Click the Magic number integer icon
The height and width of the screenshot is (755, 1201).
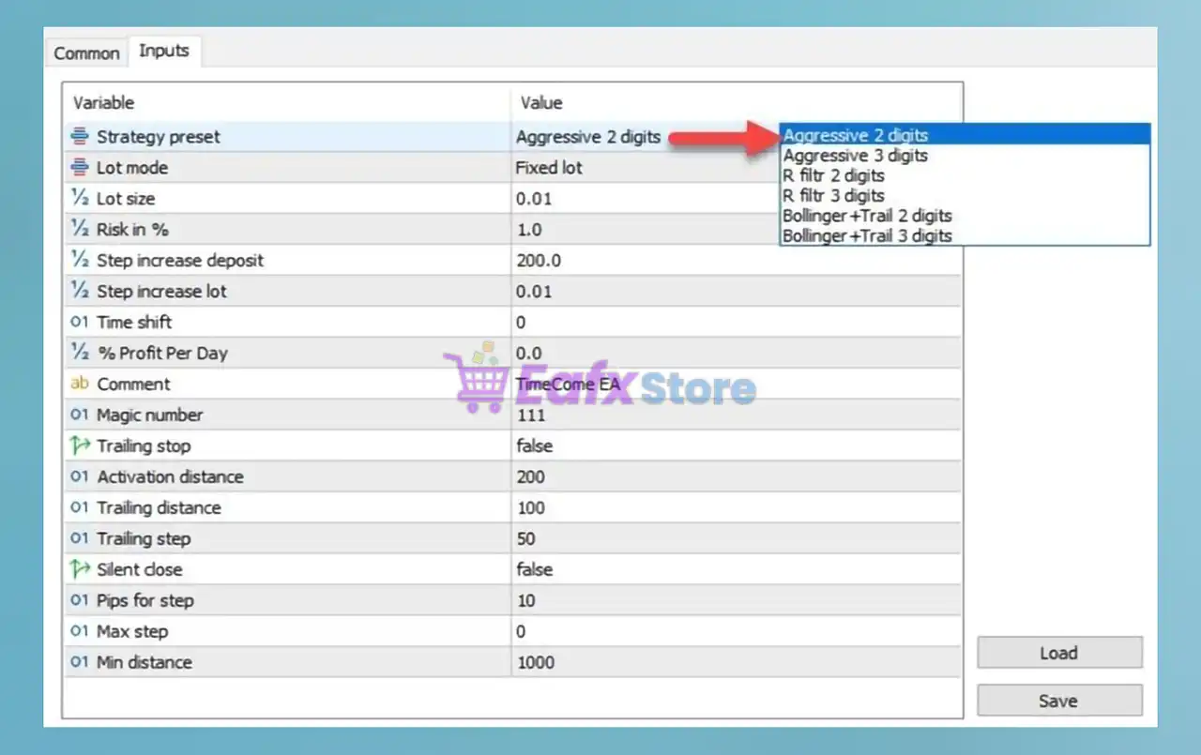point(80,415)
